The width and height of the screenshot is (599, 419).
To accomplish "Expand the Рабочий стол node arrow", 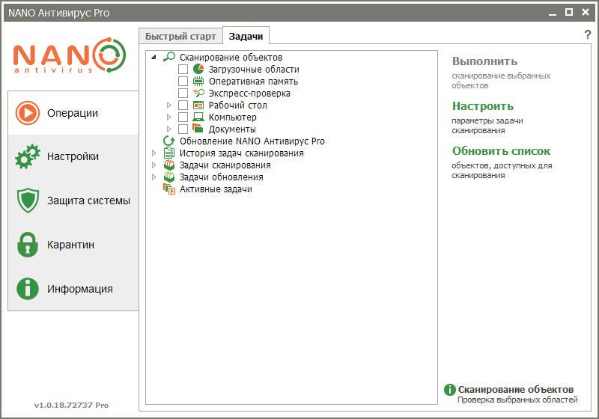I will (x=169, y=105).
